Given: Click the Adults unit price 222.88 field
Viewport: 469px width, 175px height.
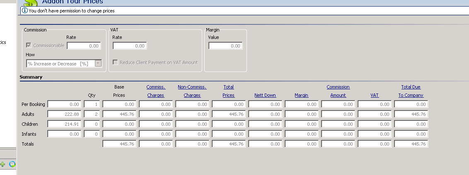Looking at the screenshot, I should tap(64, 114).
